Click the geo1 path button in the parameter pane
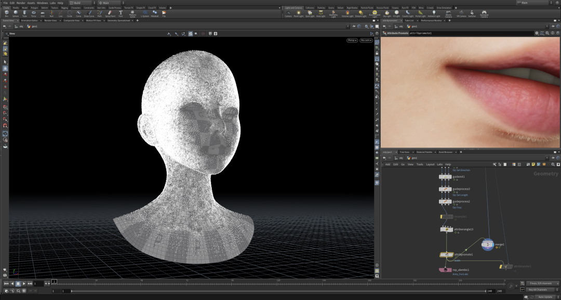The height and width of the screenshot is (300, 561). [x=412, y=27]
